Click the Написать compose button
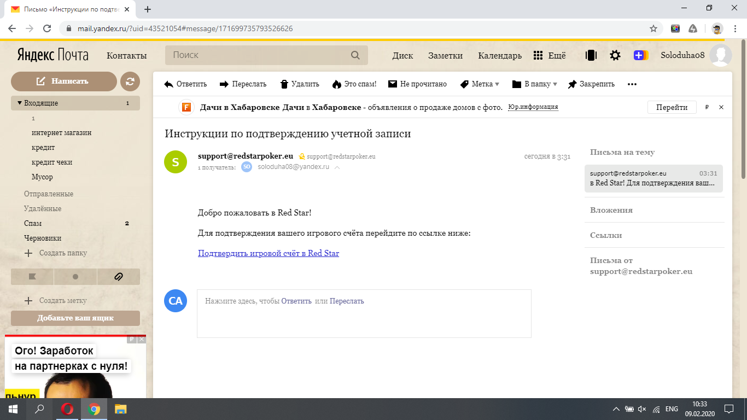Screen dimensions: 747x420 tap(64, 81)
